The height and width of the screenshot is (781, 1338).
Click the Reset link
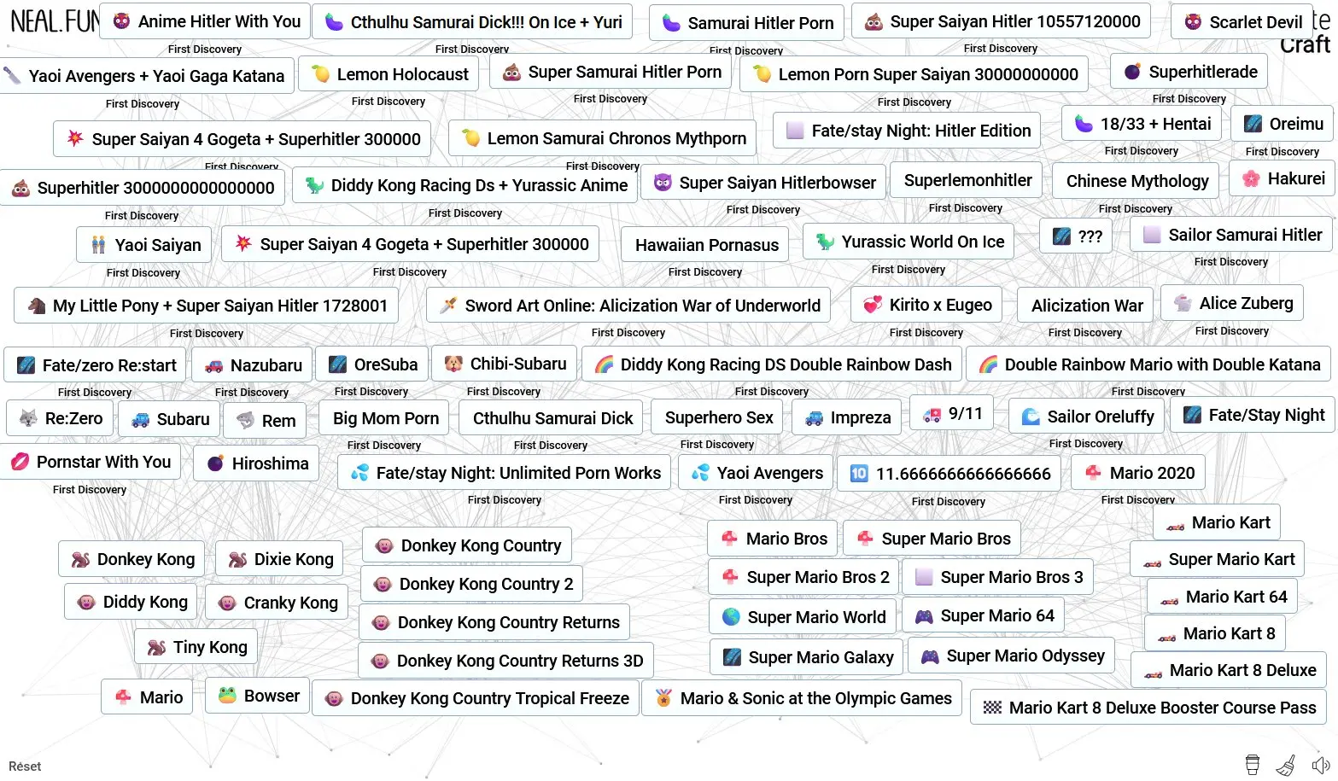click(x=25, y=766)
